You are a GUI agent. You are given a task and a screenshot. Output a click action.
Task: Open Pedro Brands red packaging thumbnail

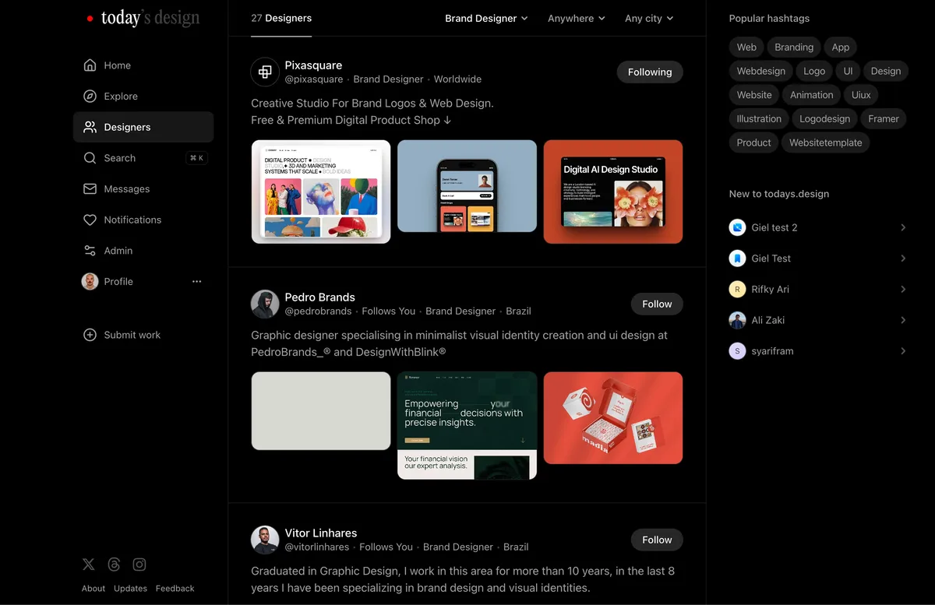[613, 418]
